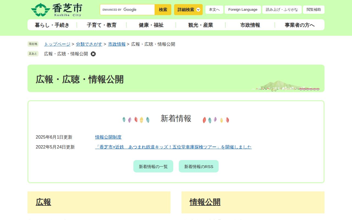Go to the 市政情報 menu
The height and width of the screenshot is (220, 352).
250,25
